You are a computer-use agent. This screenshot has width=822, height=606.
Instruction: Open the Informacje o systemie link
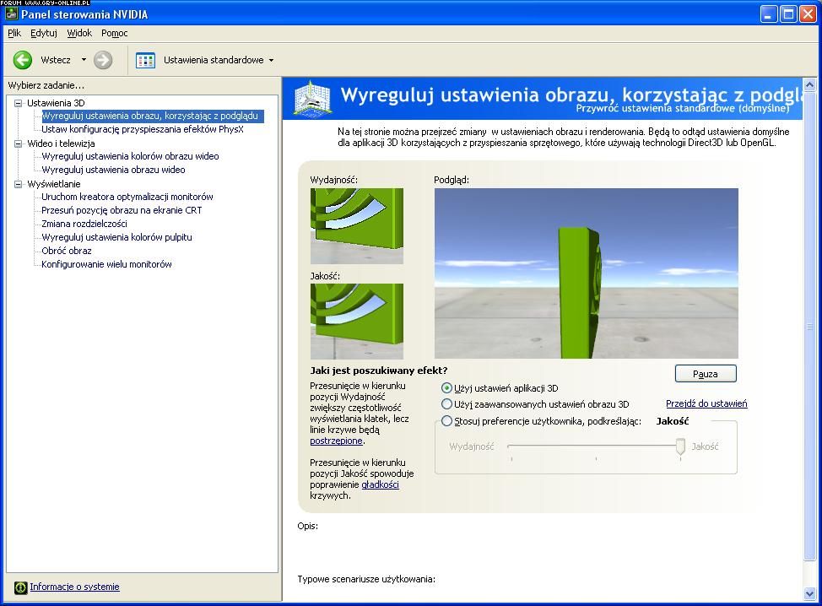[x=74, y=587]
